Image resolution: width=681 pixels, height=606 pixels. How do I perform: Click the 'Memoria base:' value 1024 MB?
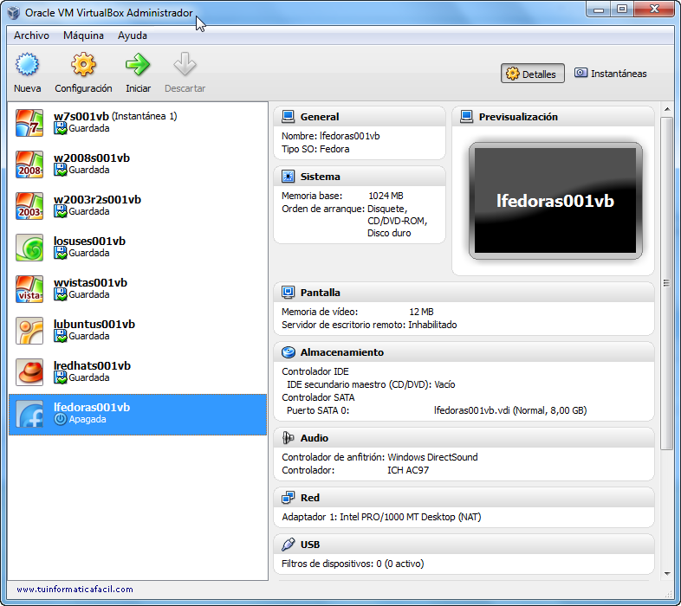point(386,196)
